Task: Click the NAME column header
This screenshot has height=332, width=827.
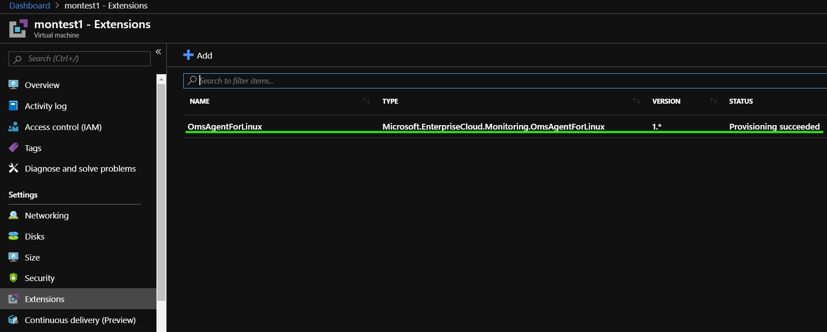Action: (x=199, y=101)
